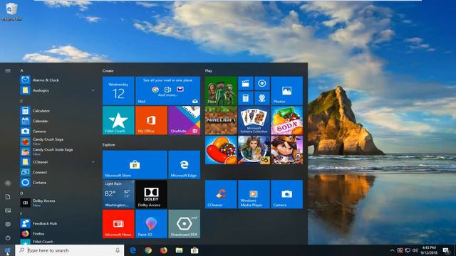Open Edge from the taskbar

pyautogui.click(x=133, y=250)
